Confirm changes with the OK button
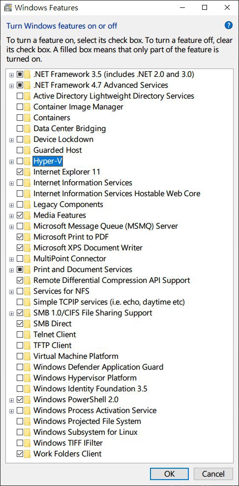Viewport: 239px width, 486px height. click(170, 474)
